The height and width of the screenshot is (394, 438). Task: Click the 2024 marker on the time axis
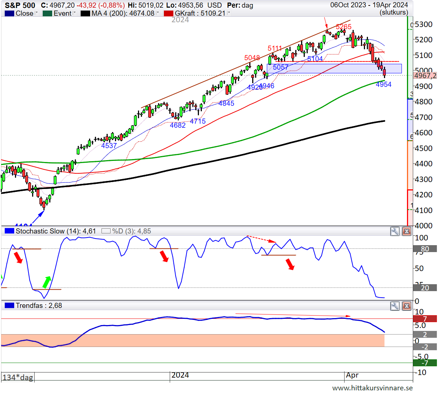[180, 375]
